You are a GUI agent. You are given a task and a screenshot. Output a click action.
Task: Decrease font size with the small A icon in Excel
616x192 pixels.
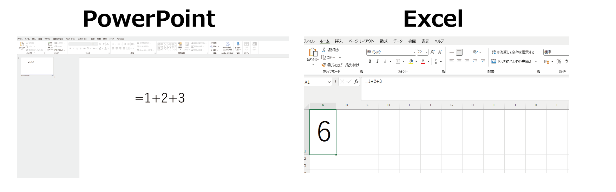pyautogui.click(x=440, y=52)
